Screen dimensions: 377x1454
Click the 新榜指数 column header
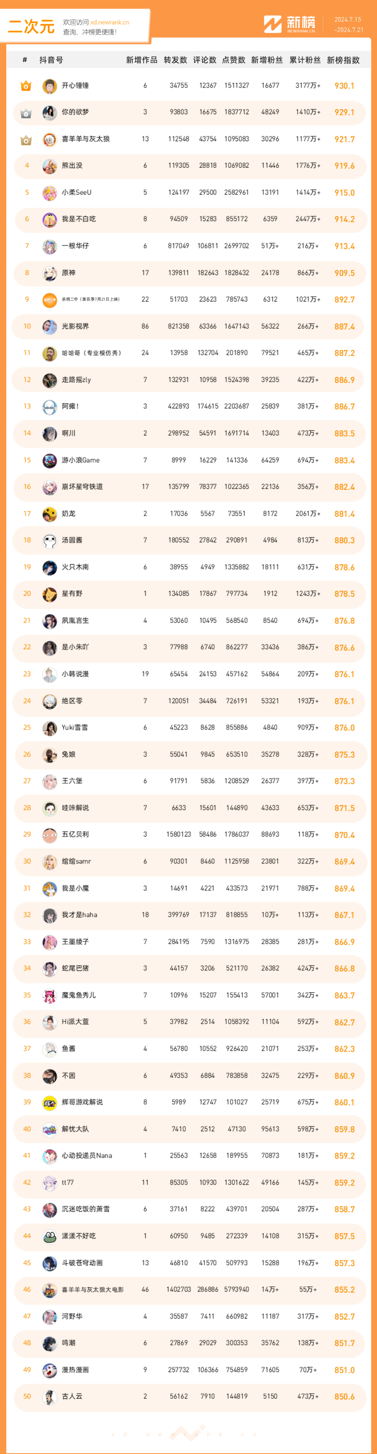coord(343,60)
